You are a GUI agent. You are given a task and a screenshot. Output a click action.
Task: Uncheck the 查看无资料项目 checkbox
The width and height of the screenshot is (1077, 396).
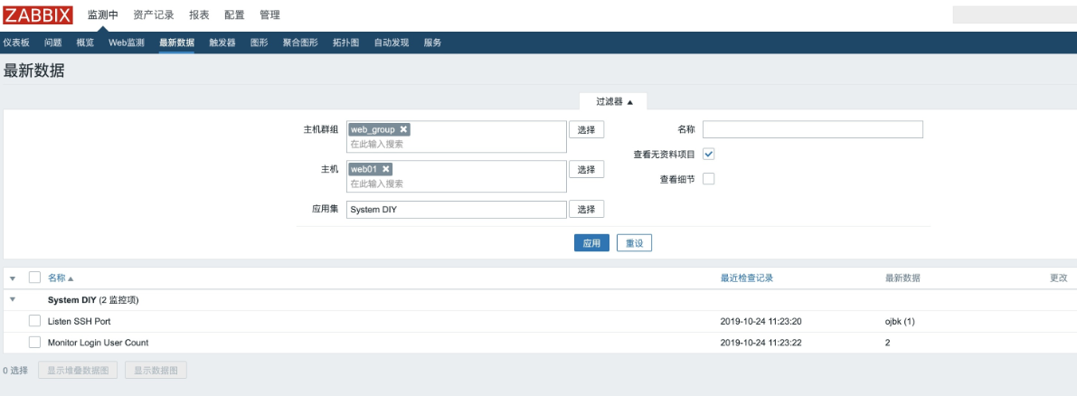click(709, 155)
